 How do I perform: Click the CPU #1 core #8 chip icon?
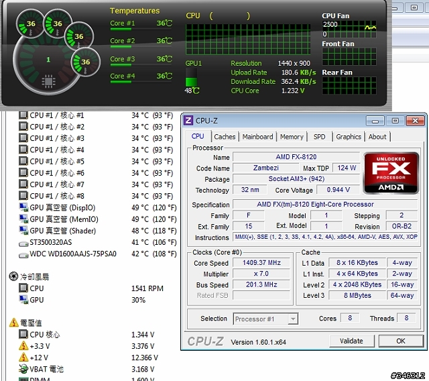[x=23, y=195]
